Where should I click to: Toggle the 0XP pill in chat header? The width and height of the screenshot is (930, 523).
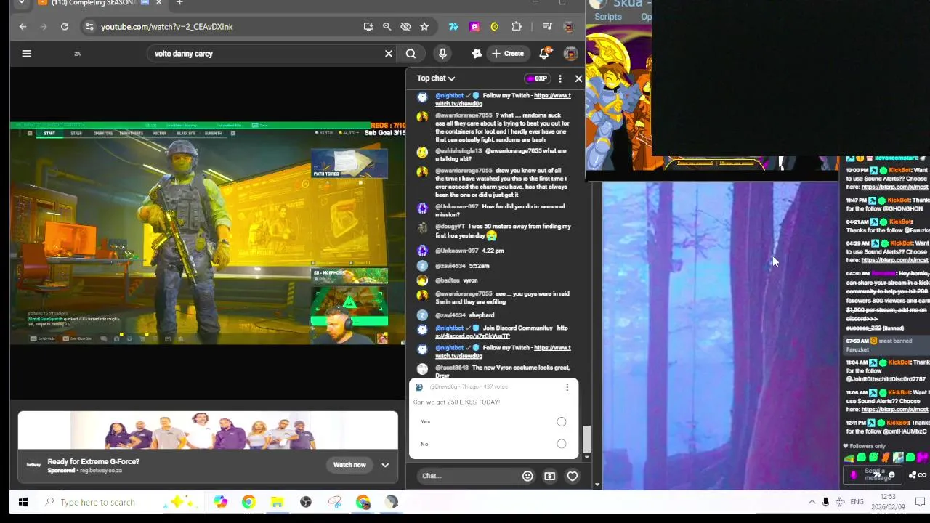536,78
